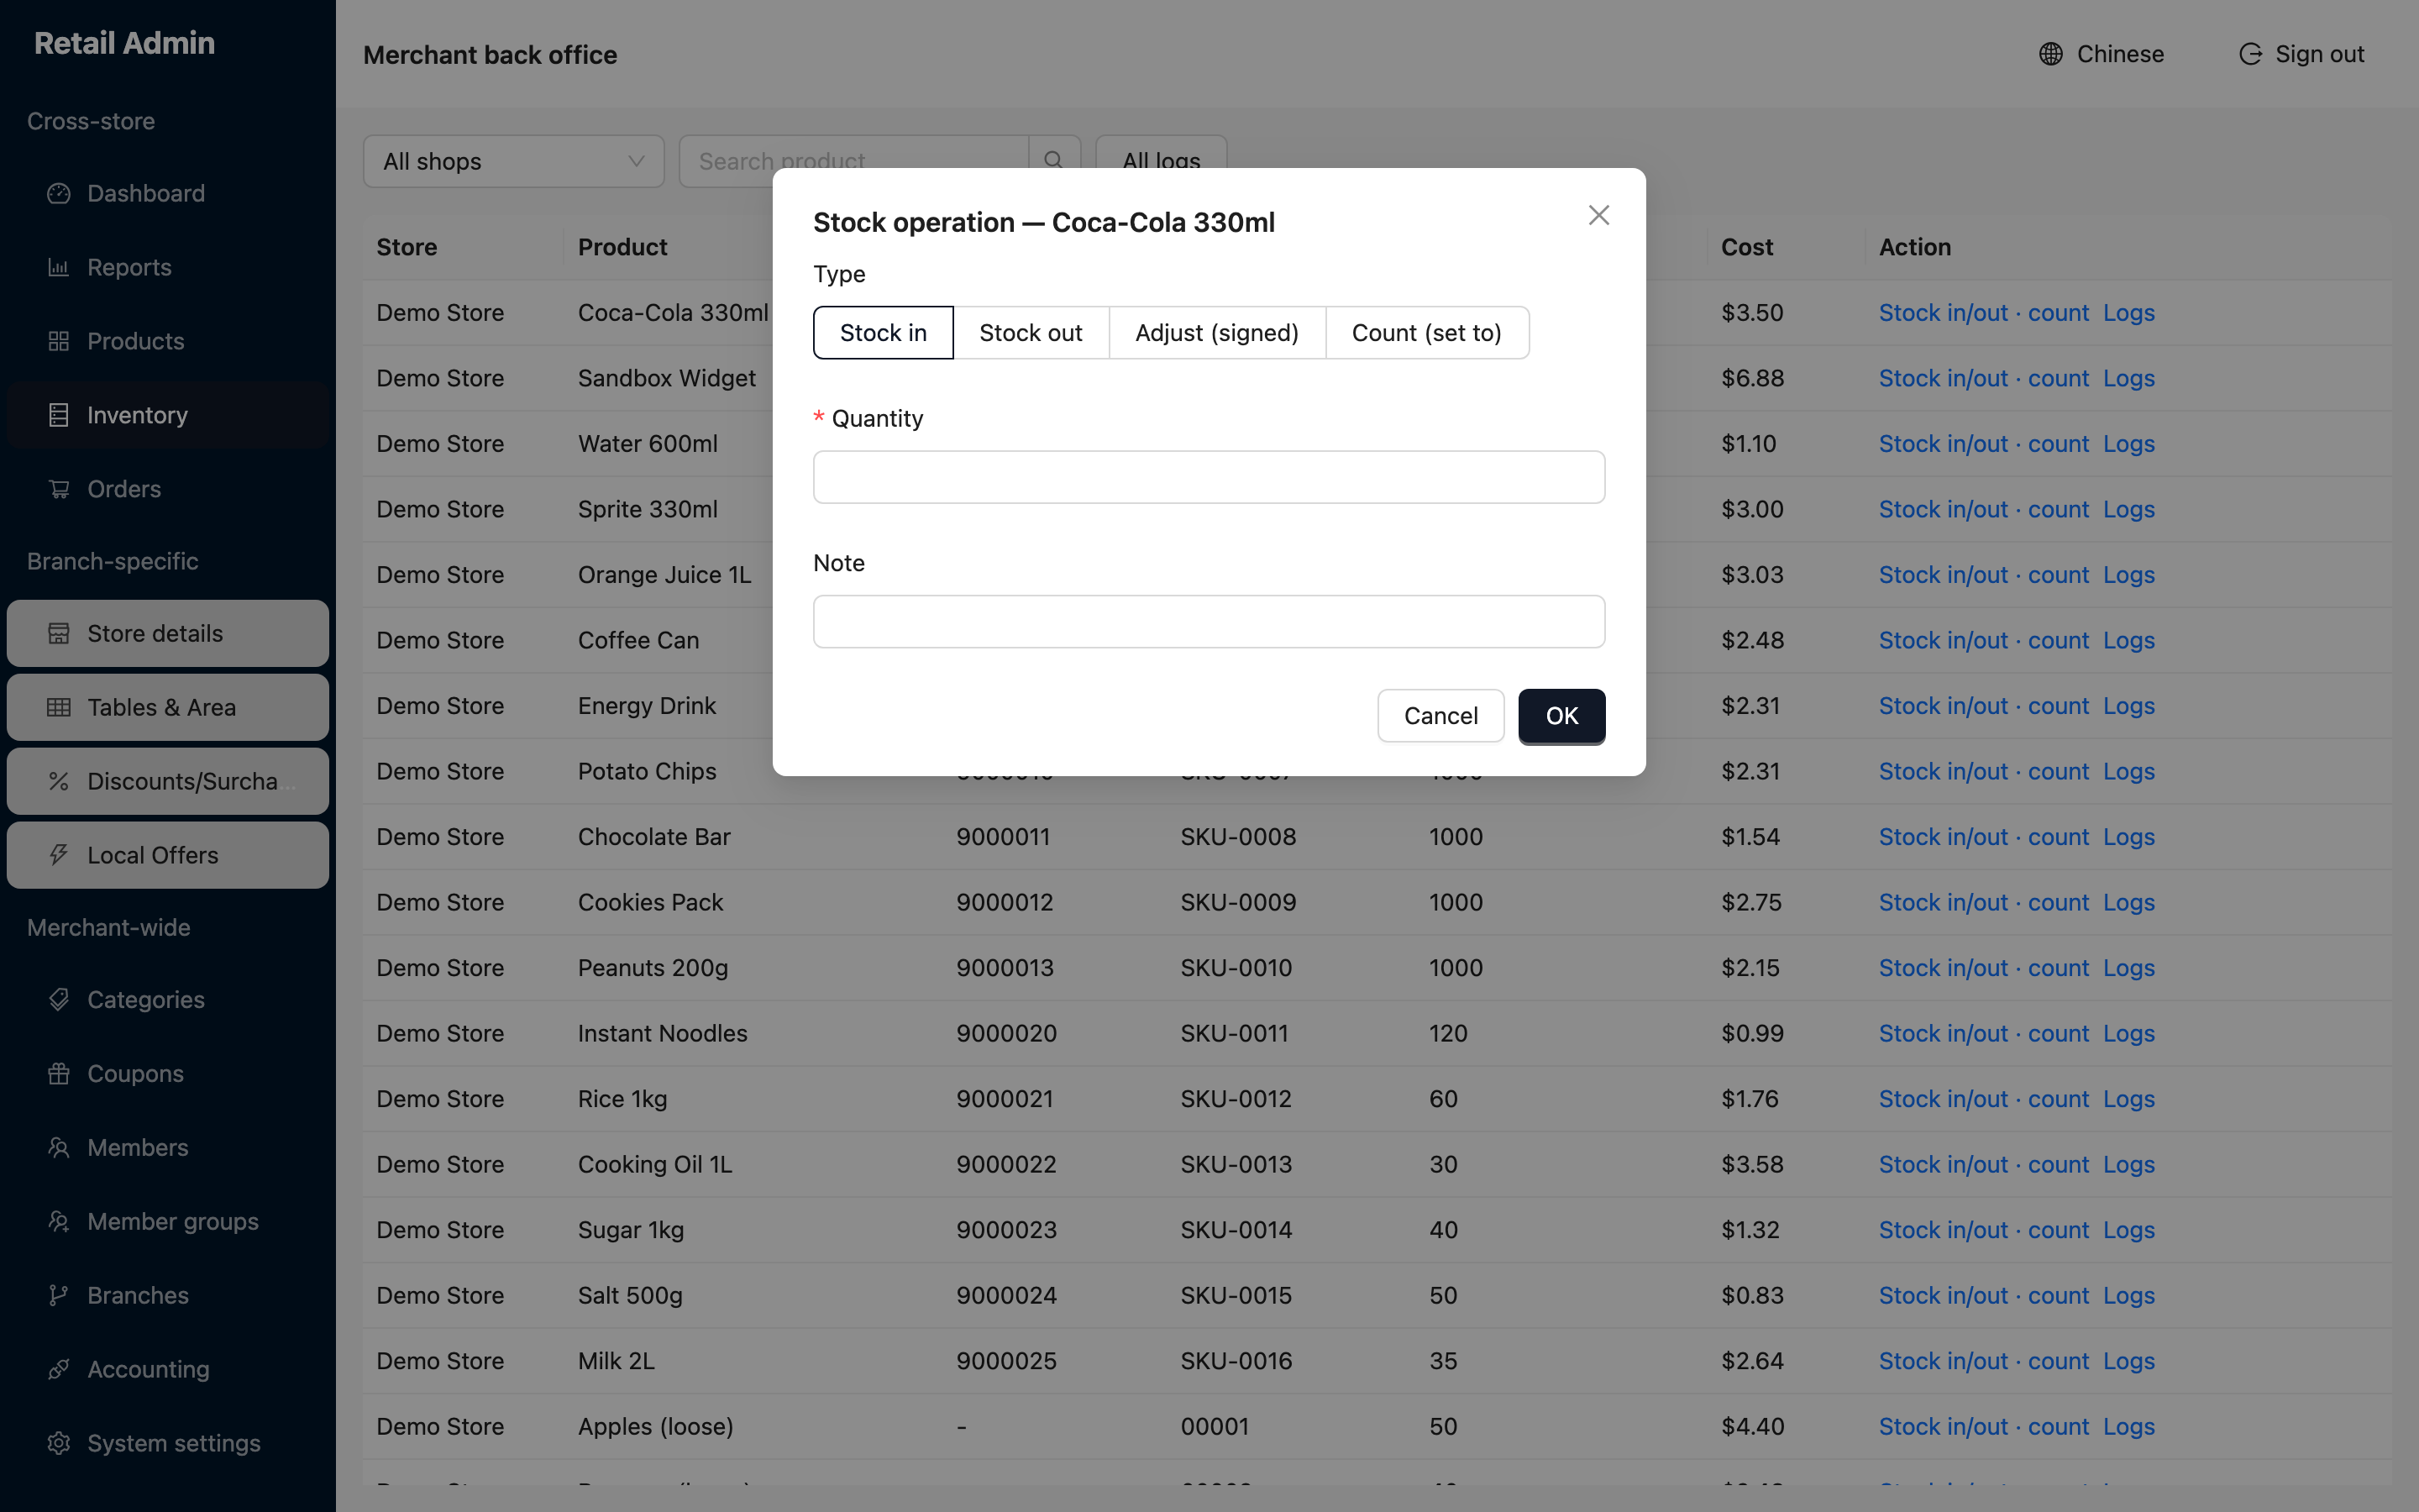
Task: Focus the Note input field
Action: (1209, 622)
